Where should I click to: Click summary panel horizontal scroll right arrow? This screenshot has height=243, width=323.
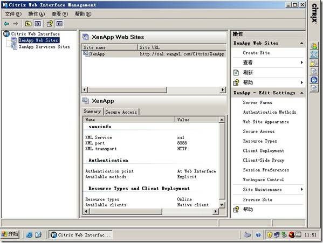tap(216, 211)
